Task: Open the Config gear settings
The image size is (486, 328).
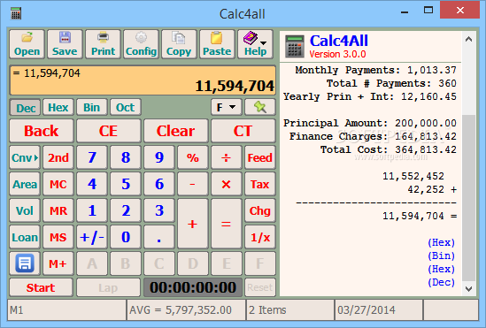Action: coord(141,44)
